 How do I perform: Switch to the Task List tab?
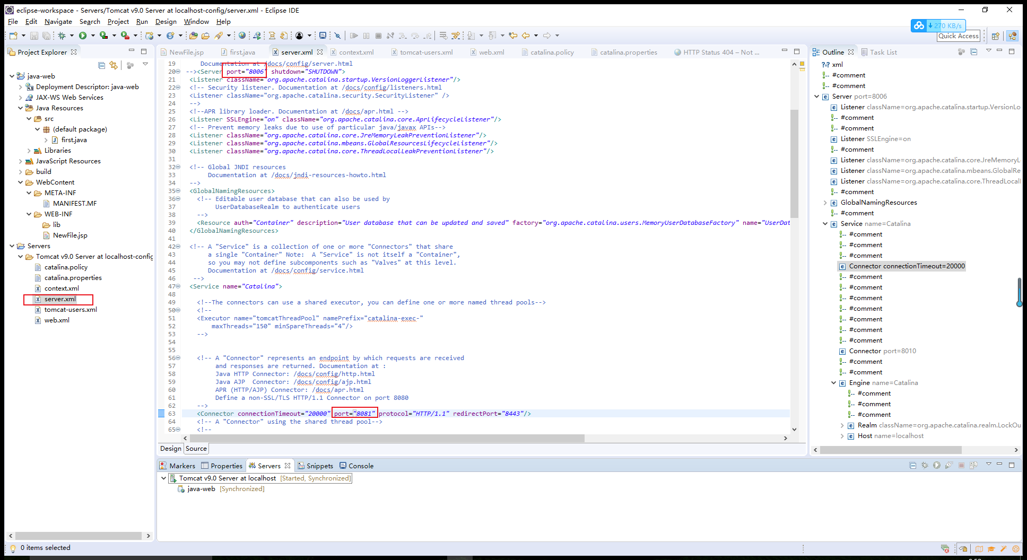coord(878,52)
